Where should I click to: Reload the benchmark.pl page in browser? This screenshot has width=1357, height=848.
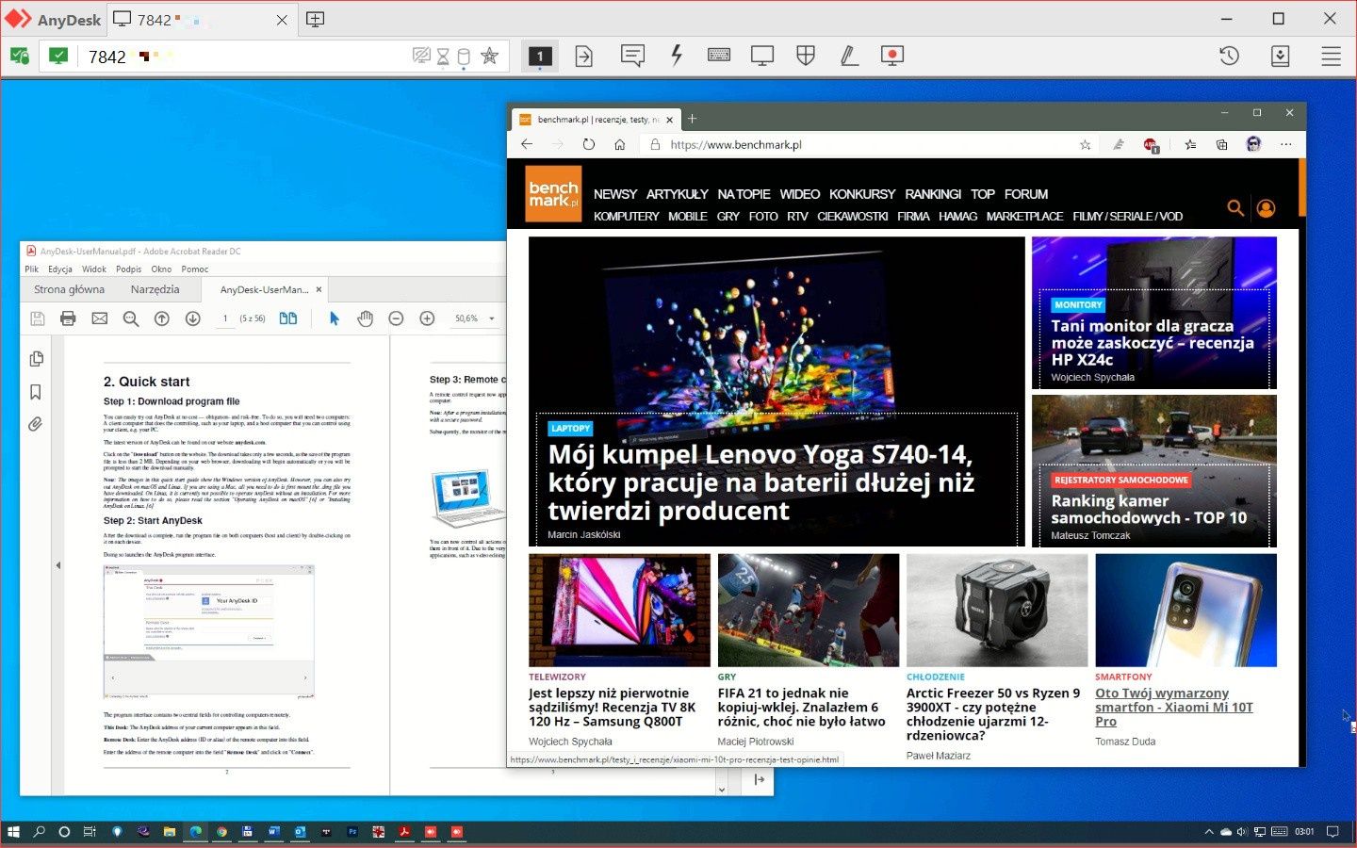[x=589, y=145]
